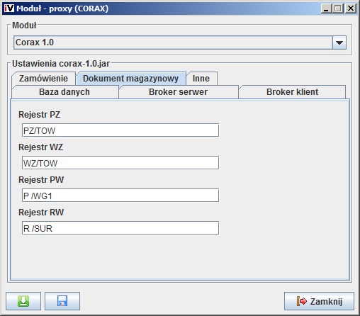Select the Corax 1.0 combo box

[180, 43]
